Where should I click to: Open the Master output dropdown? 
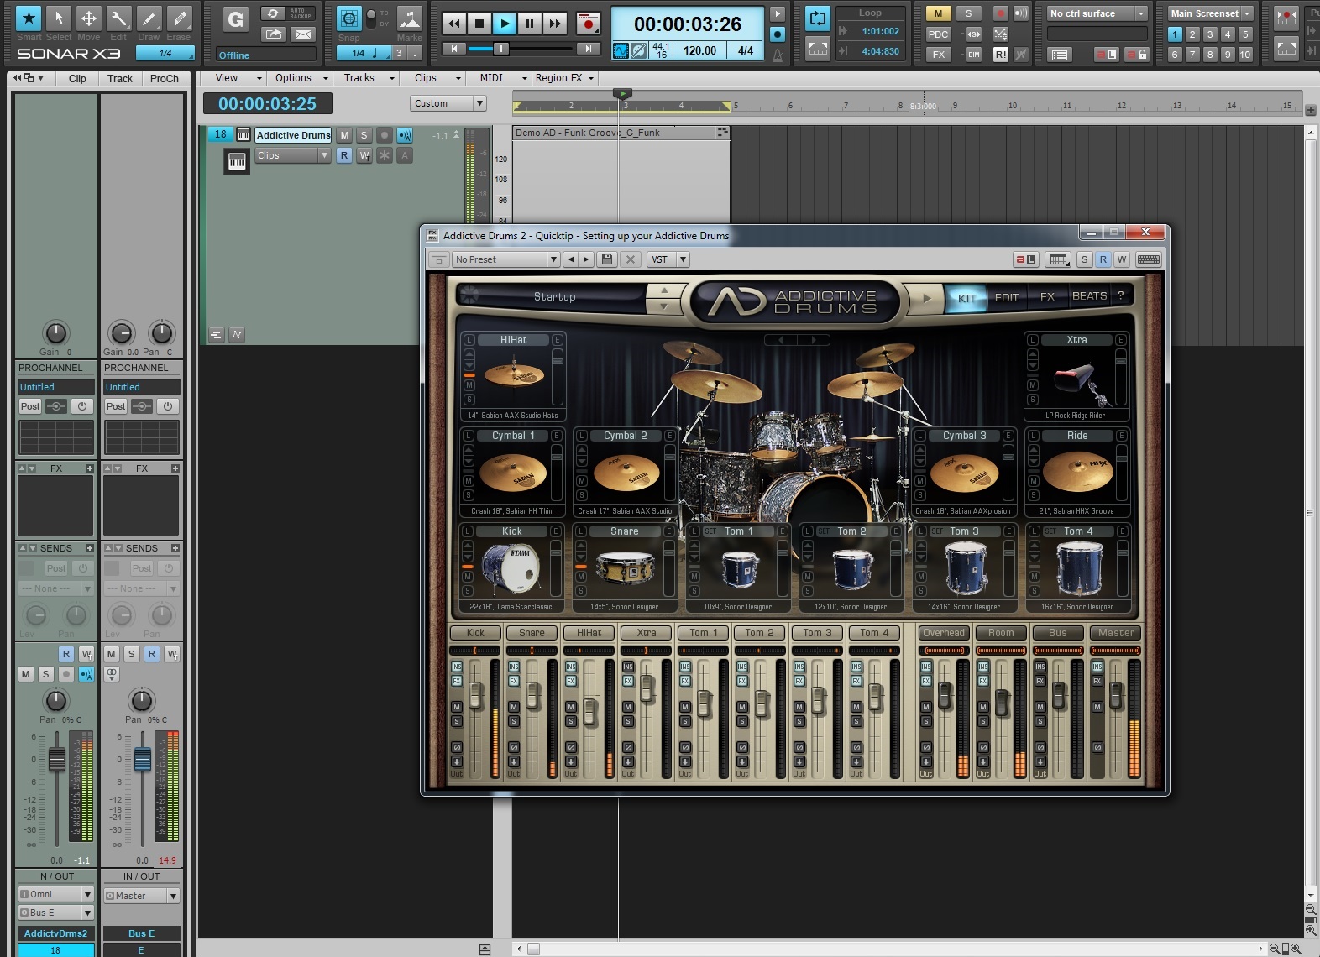141,896
